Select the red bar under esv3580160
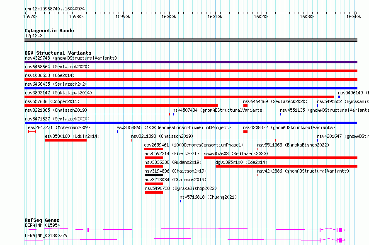Screen dimensions: 369x245 (66, 140)
